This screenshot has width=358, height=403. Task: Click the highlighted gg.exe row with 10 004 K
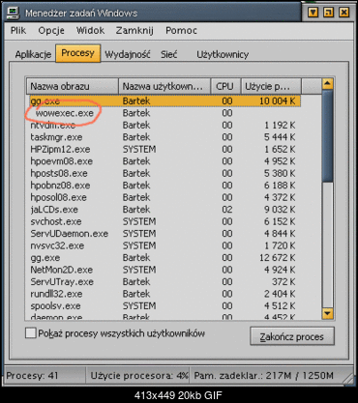(x=165, y=101)
